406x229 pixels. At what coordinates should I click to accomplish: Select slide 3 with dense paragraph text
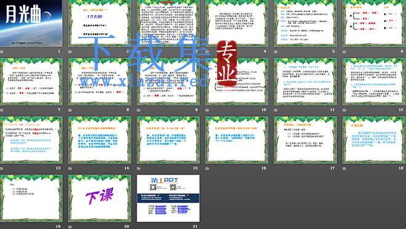(x=169, y=23)
